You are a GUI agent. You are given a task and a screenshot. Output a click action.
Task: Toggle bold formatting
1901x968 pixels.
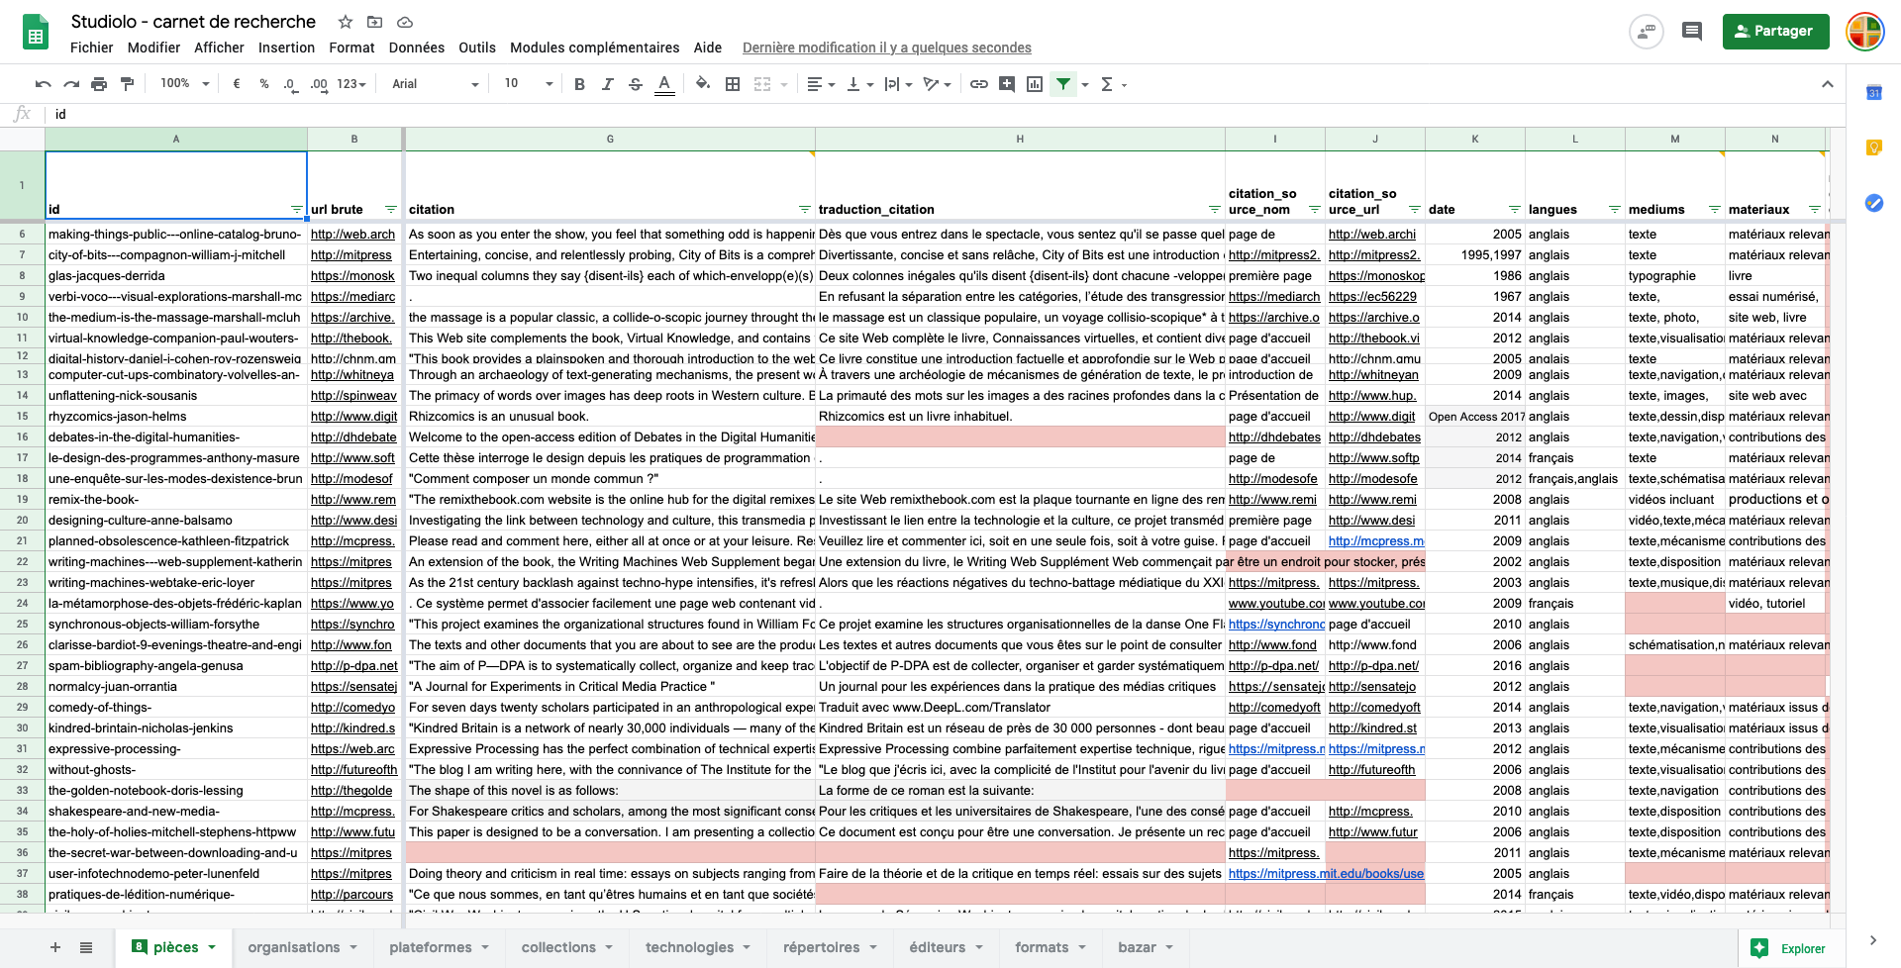coord(579,84)
